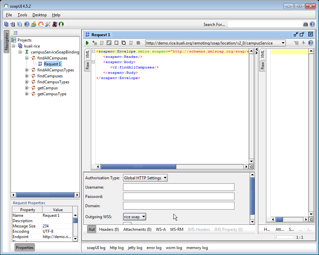Image resolution: width=319 pixels, height=255 pixels.
Task: Open the soapUI log panel
Action: pos(96,248)
